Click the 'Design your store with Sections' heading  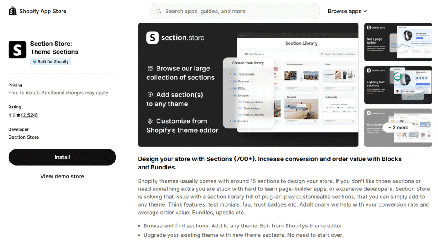point(269,163)
